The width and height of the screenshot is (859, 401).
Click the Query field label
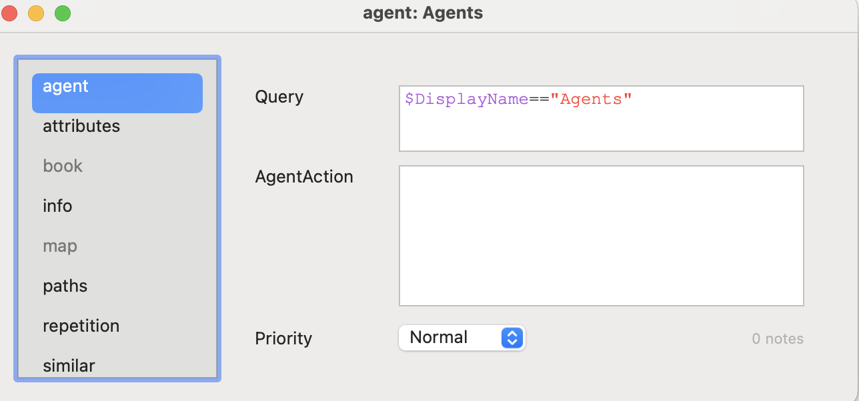point(279,97)
